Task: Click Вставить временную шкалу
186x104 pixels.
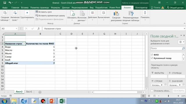Action: (x=50, y=16)
